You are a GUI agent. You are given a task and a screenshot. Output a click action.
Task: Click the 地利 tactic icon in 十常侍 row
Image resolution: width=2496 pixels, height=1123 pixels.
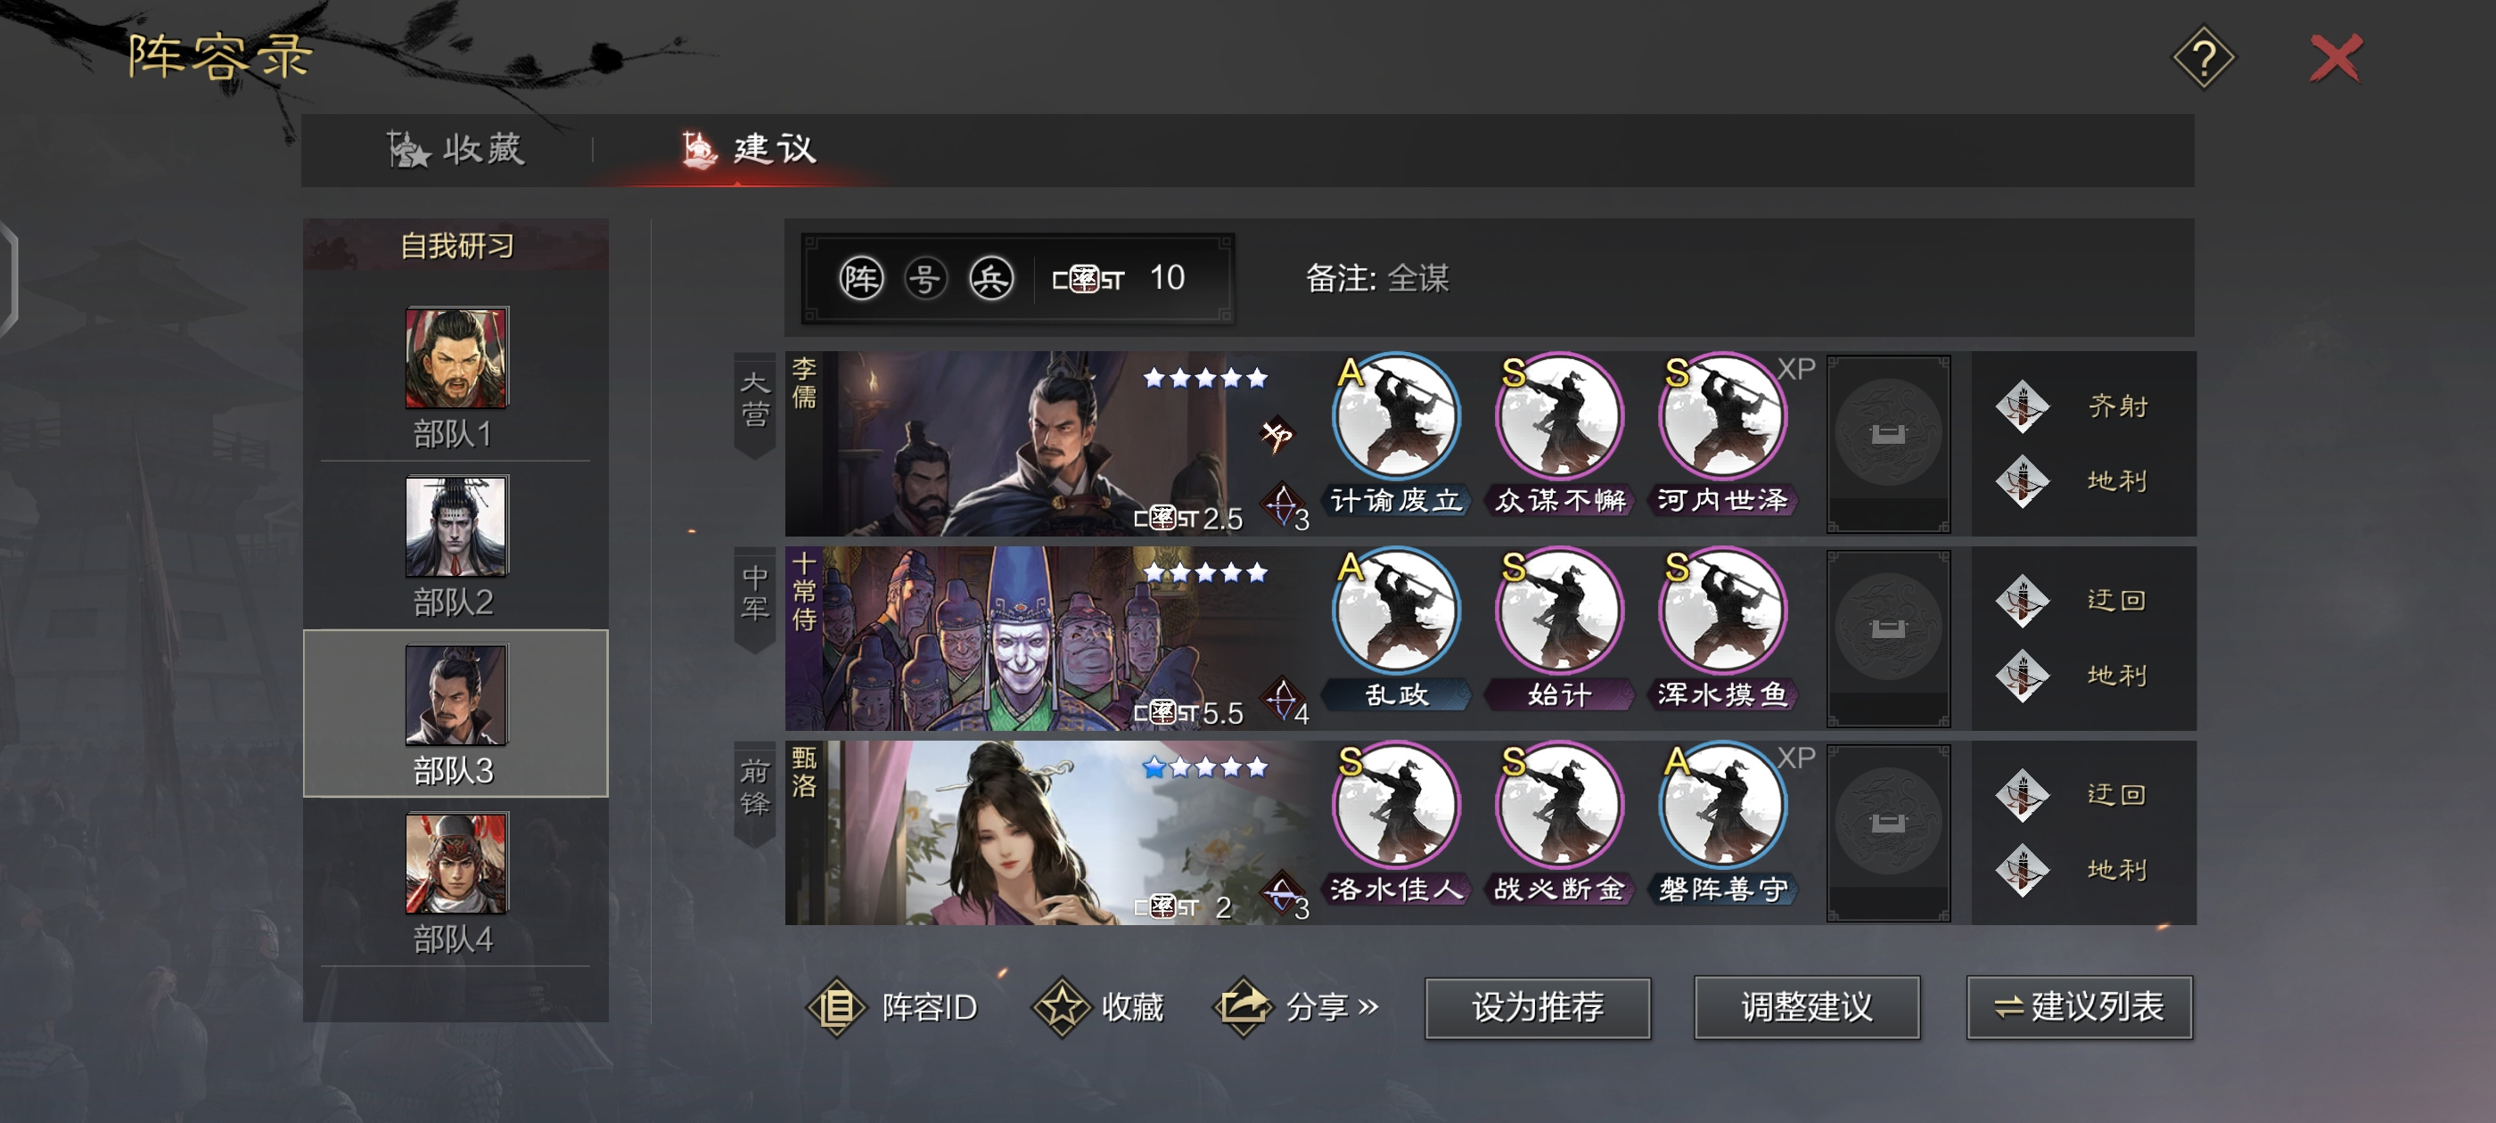click(2022, 676)
